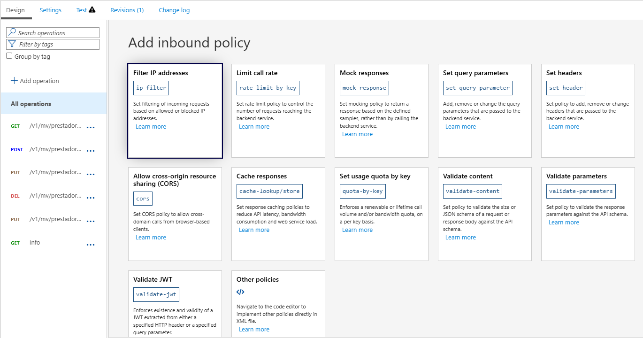Screen dimensions: 643x338
Task: Open Learn more under Cache responses
Action: [x=254, y=230]
